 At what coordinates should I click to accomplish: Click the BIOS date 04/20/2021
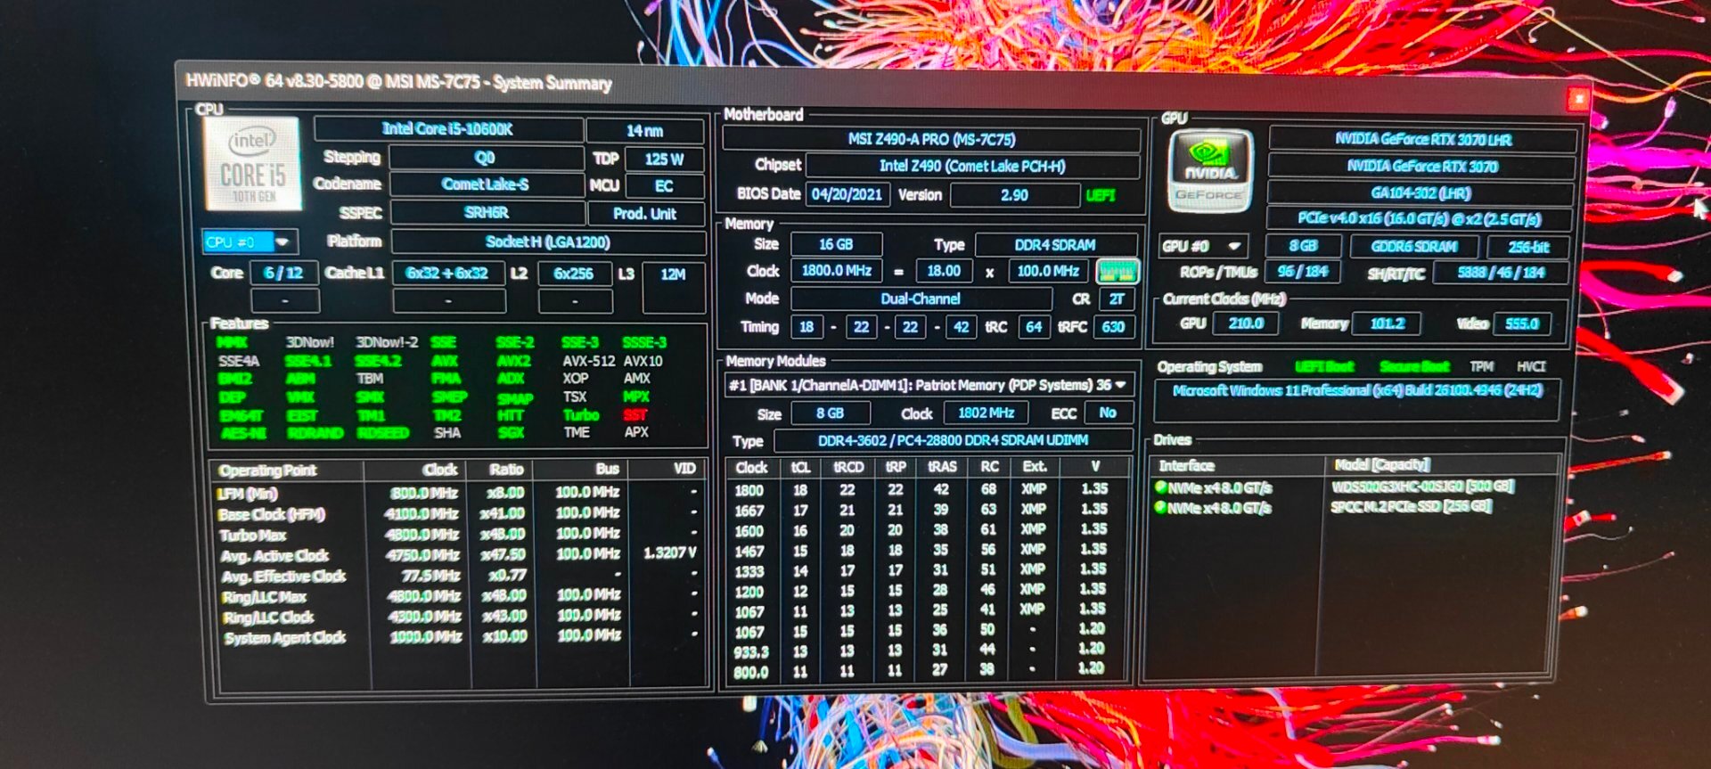[x=847, y=194]
